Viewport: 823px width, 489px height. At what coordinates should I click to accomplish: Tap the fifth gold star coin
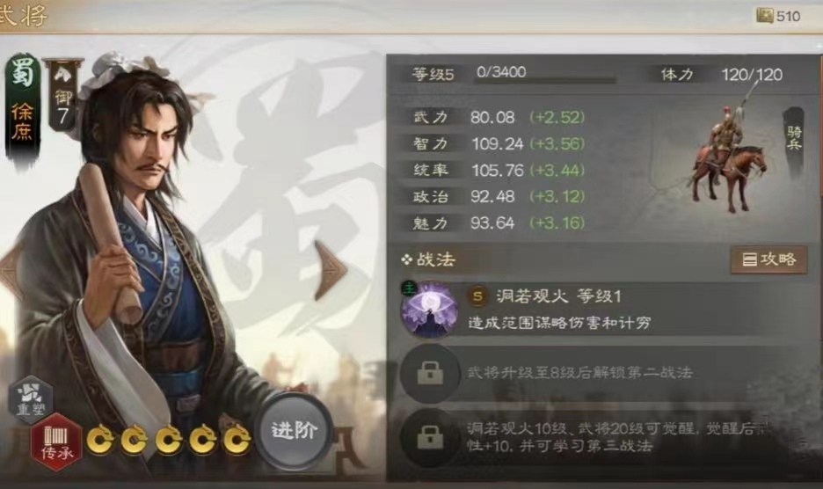[237, 440]
